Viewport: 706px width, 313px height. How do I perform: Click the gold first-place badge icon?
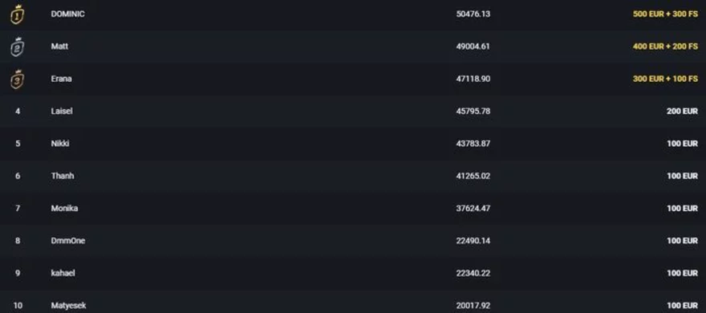[x=17, y=14]
